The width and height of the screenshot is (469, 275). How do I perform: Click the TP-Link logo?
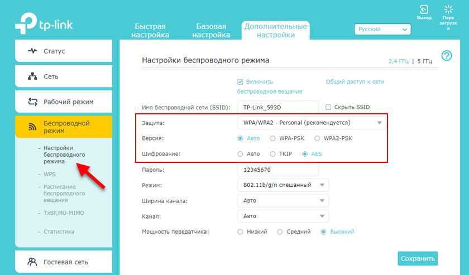coord(44,24)
